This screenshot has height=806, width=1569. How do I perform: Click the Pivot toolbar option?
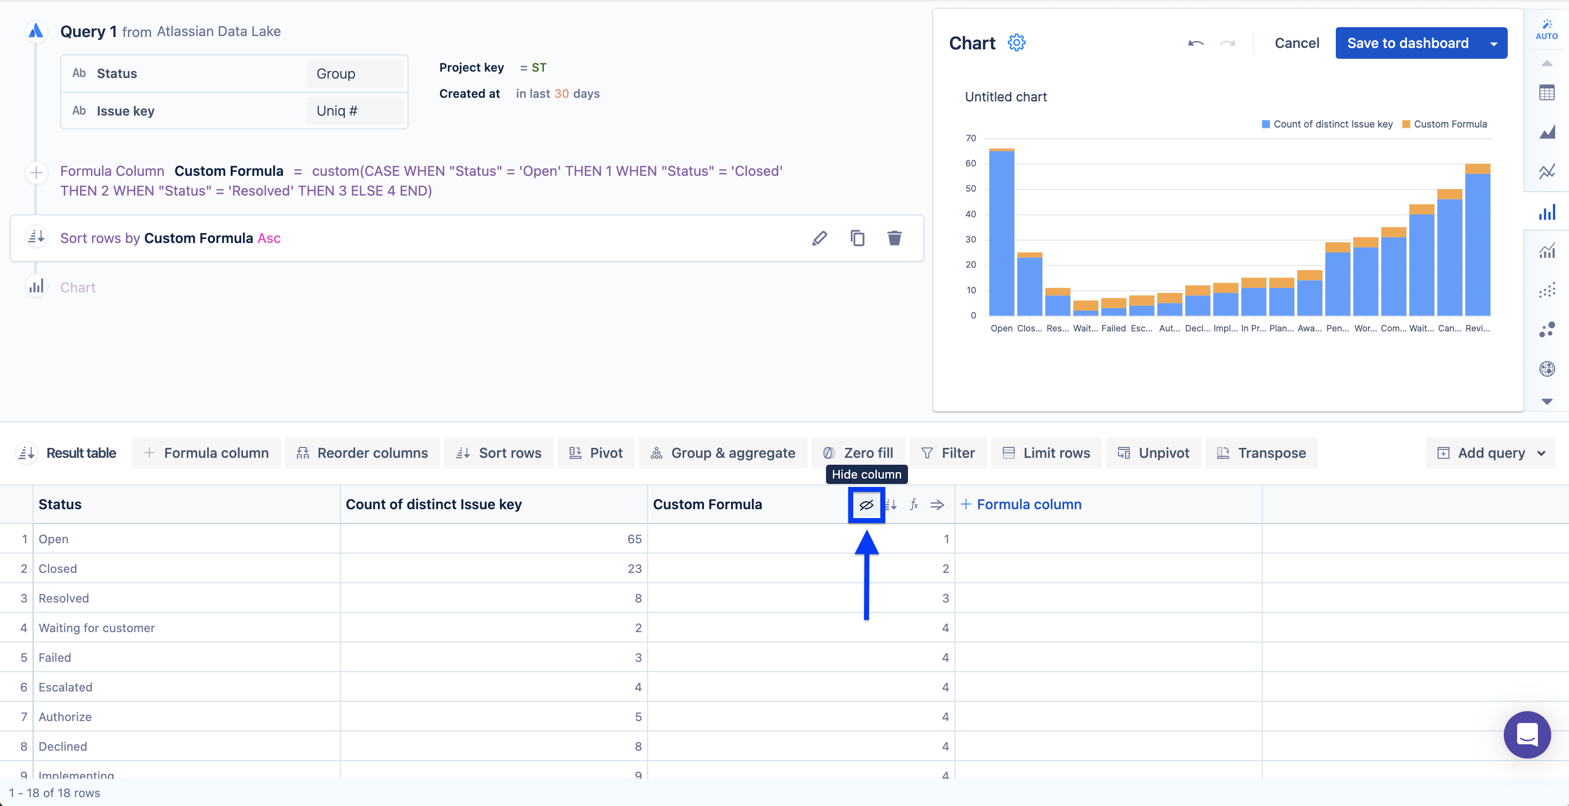pyautogui.click(x=596, y=453)
